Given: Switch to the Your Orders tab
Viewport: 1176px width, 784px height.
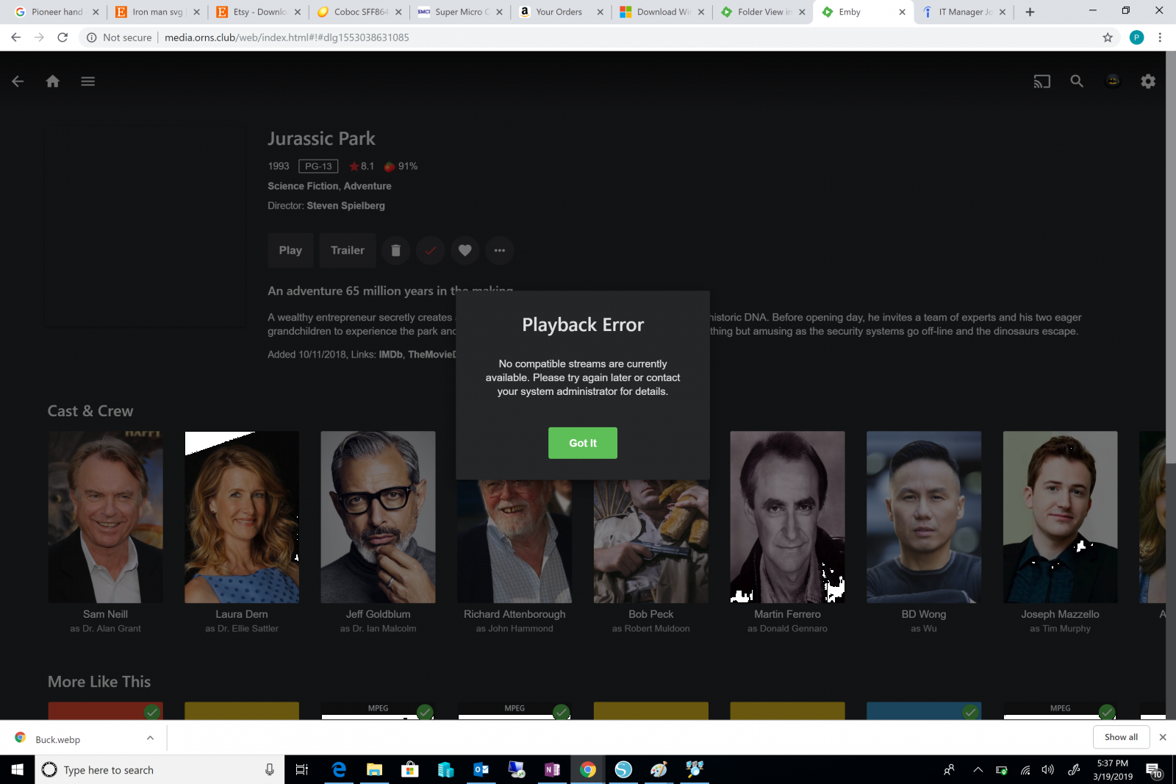Looking at the screenshot, I should pyautogui.click(x=559, y=12).
